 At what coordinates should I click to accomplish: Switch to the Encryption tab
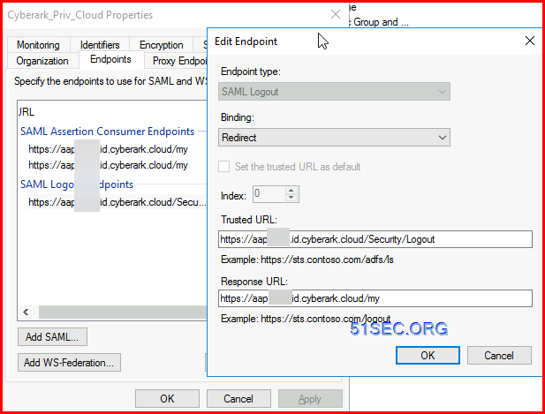point(162,45)
